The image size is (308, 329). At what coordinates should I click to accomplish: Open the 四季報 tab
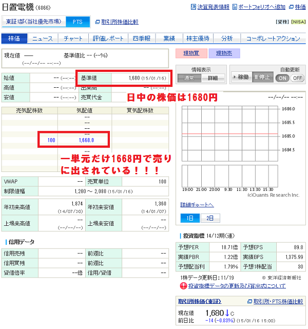pyautogui.click(x=142, y=38)
